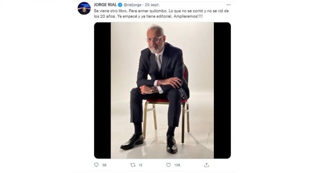The image size is (309, 173).
Task: View the 38 replies count
Action: pyautogui.click(x=104, y=165)
